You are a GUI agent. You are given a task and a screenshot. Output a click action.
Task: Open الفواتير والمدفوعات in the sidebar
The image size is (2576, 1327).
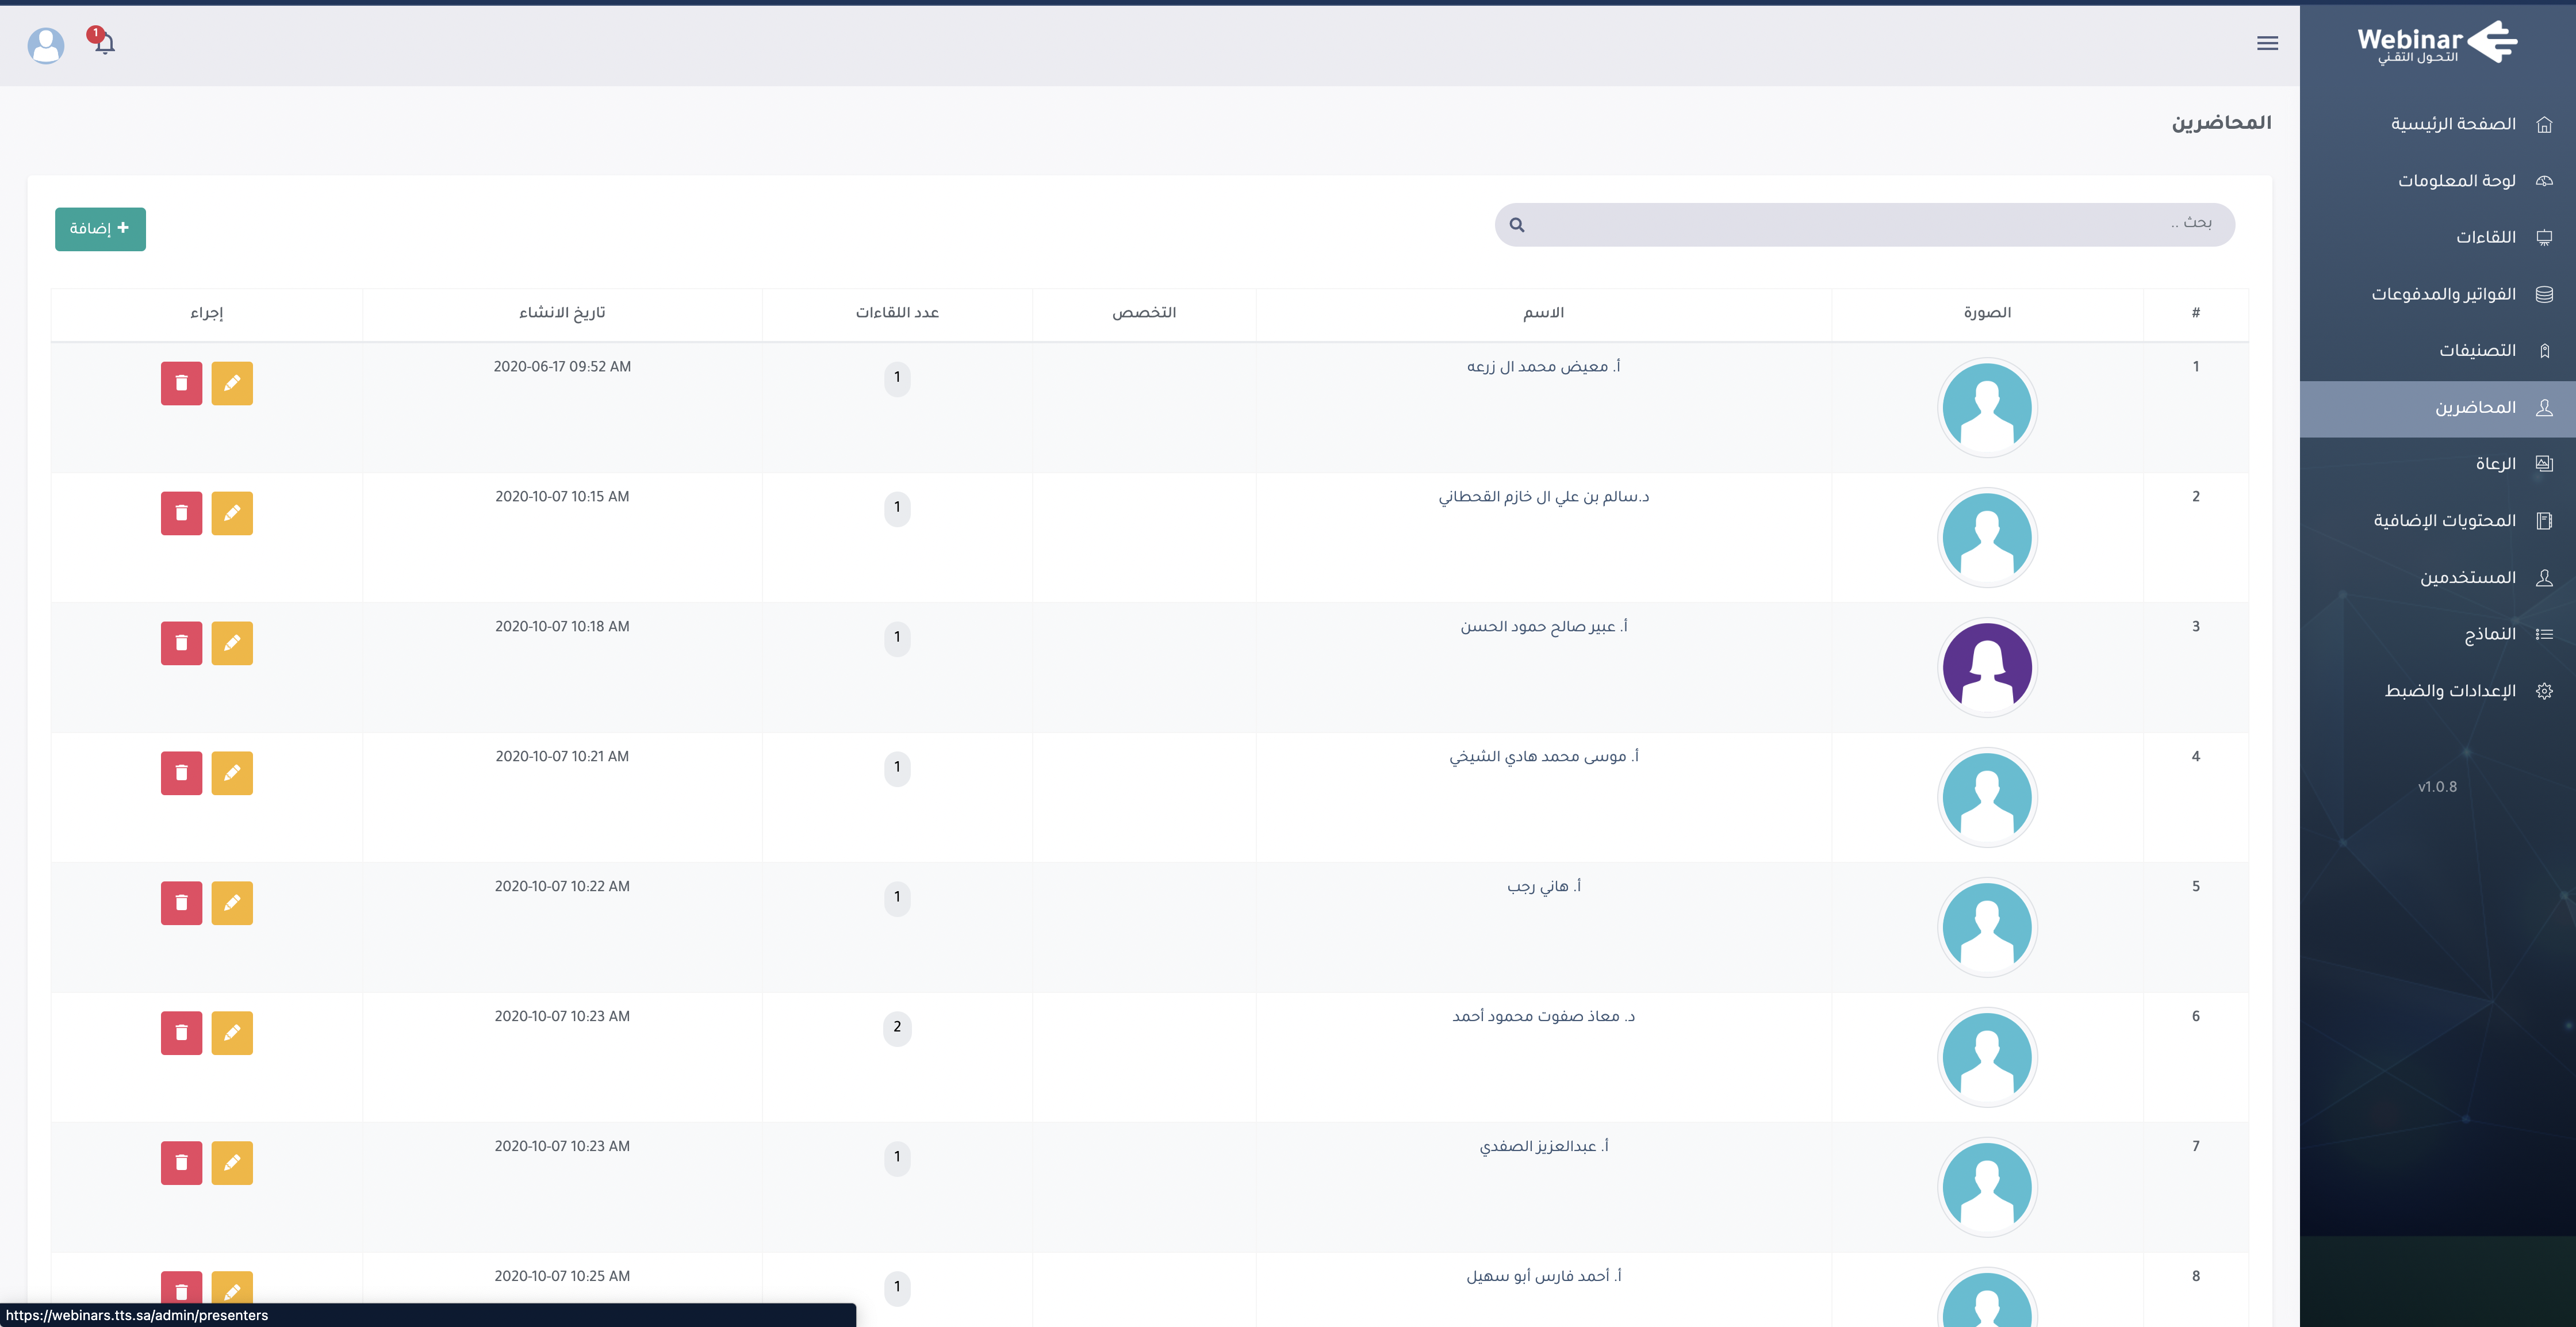pyautogui.click(x=2438, y=294)
